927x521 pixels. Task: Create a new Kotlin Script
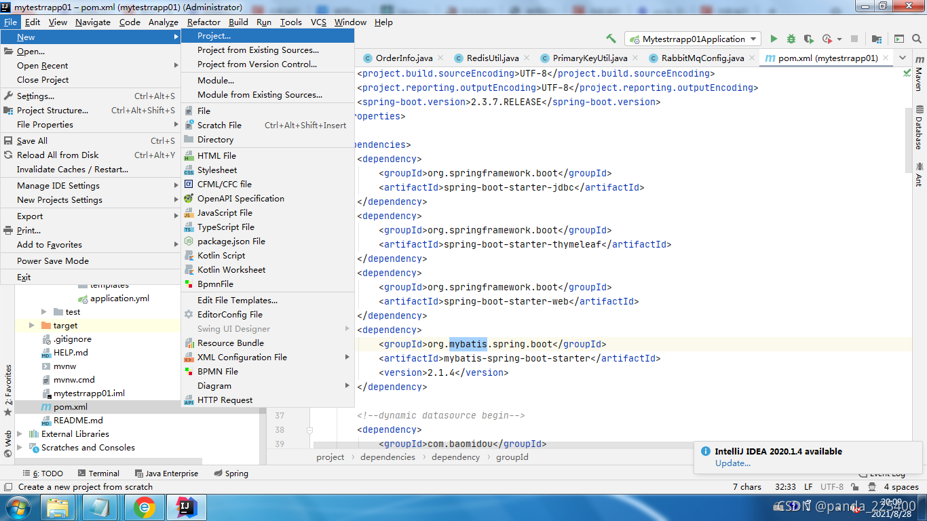tap(268, 256)
